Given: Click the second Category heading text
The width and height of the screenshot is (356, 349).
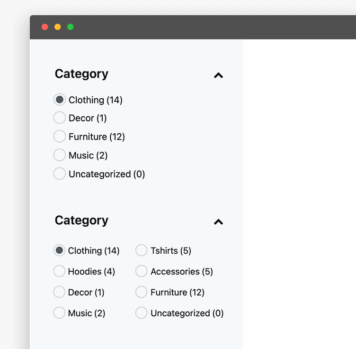Looking at the screenshot, I should (x=81, y=220).
